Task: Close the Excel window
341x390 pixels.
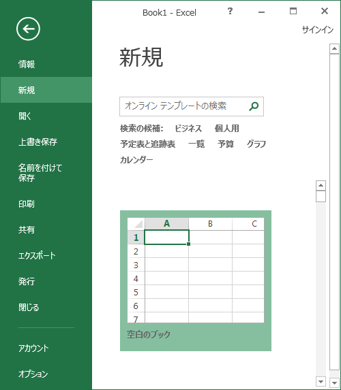Action: tap(325, 11)
